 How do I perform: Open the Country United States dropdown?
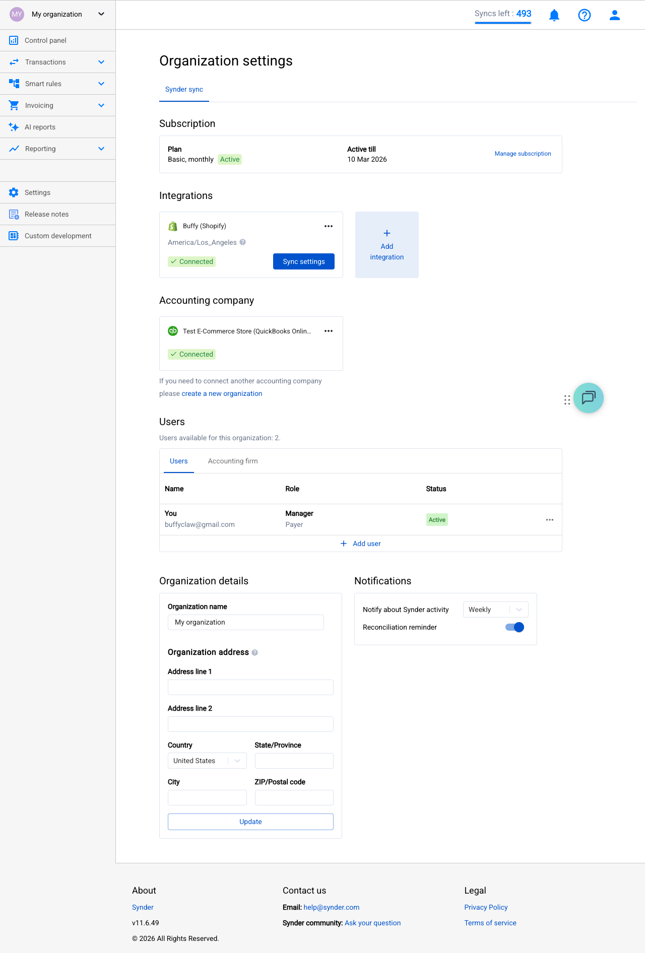(x=207, y=761)
